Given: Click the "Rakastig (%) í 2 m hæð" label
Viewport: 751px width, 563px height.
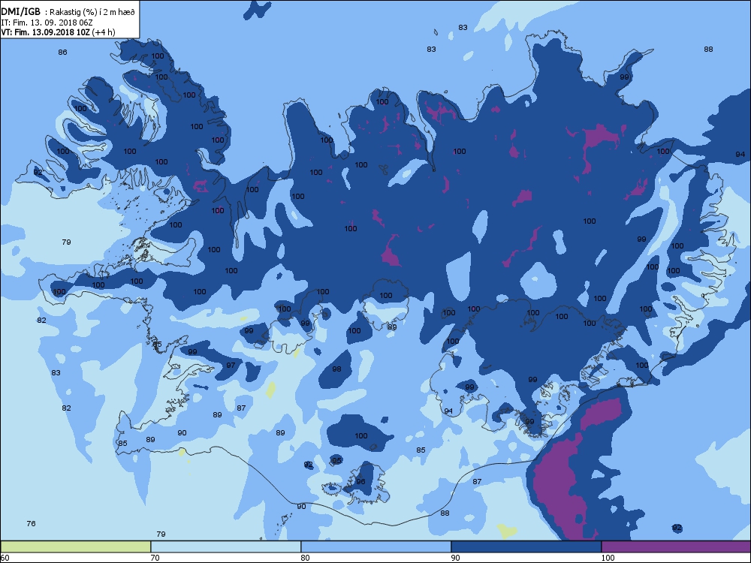Looking at the screenshot, I should 93,12.
